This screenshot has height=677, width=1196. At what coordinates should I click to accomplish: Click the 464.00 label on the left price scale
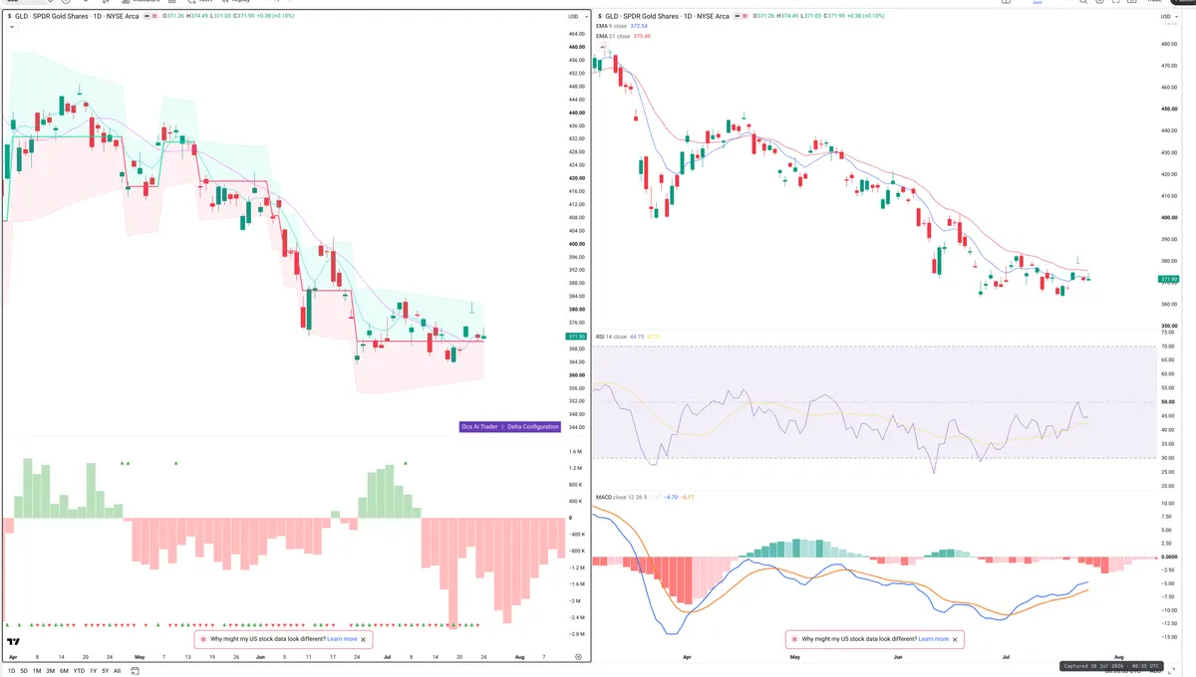(x=575, y=34)
